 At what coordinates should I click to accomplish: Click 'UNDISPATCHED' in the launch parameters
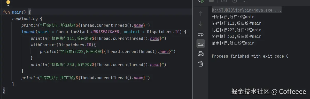tap(105, 32)
